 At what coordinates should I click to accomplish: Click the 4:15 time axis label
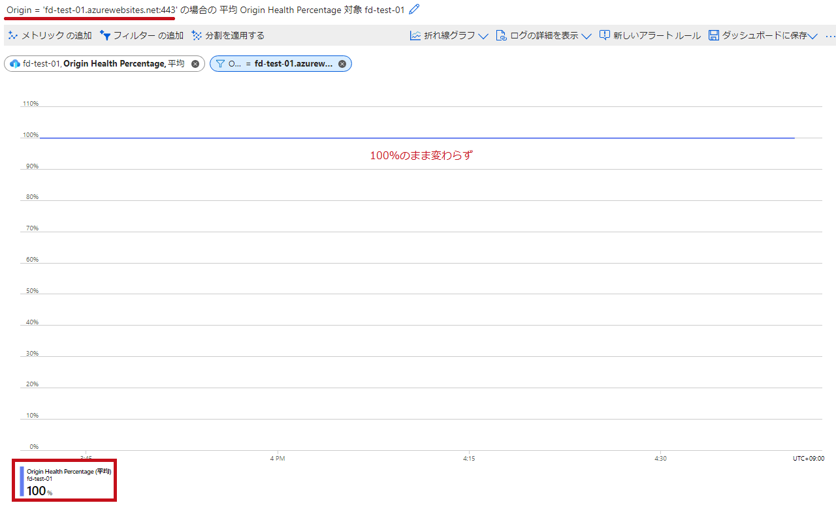(x=469, y=459)
